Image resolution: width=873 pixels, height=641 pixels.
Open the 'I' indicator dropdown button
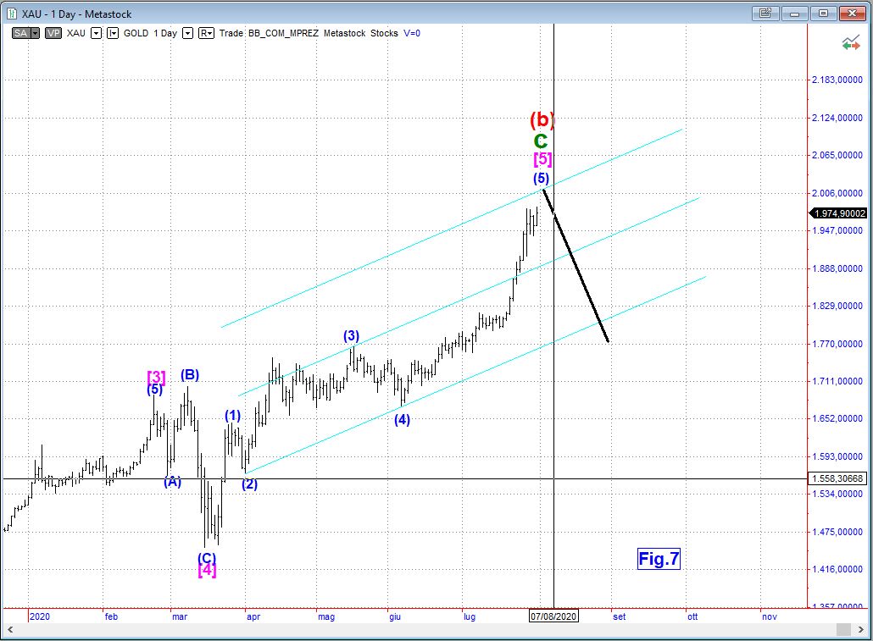coord(113,33)
